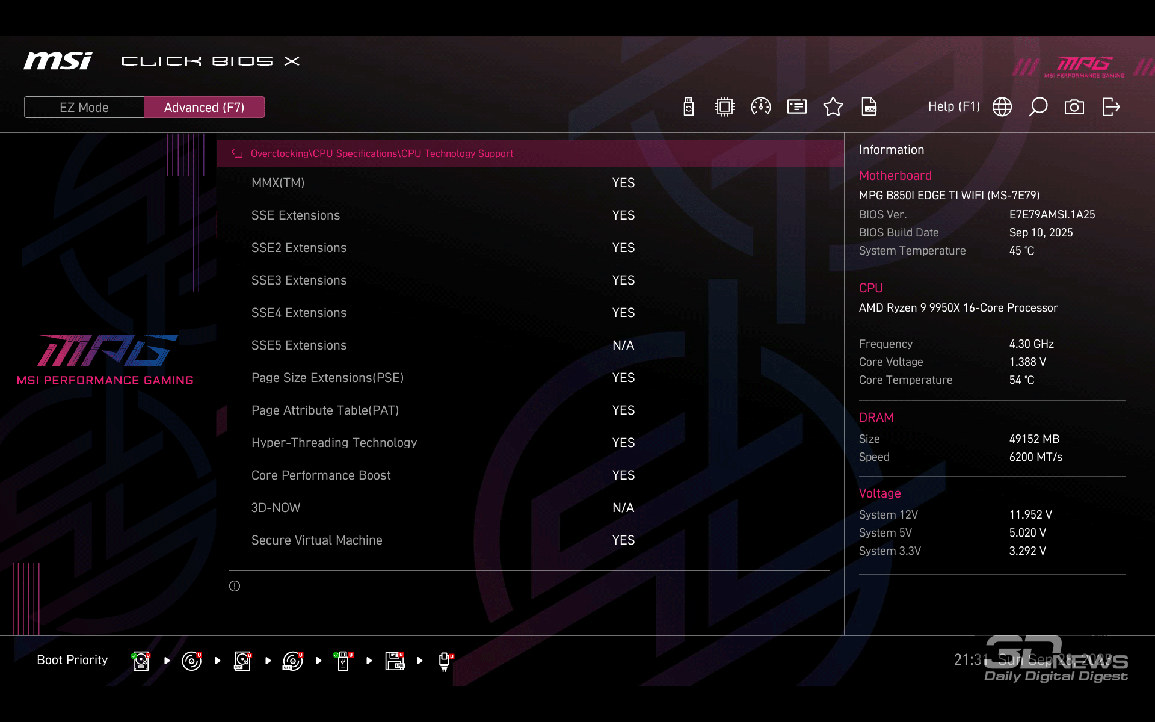
Task: Switch to EZ Mode
Action: coord(84,107)
